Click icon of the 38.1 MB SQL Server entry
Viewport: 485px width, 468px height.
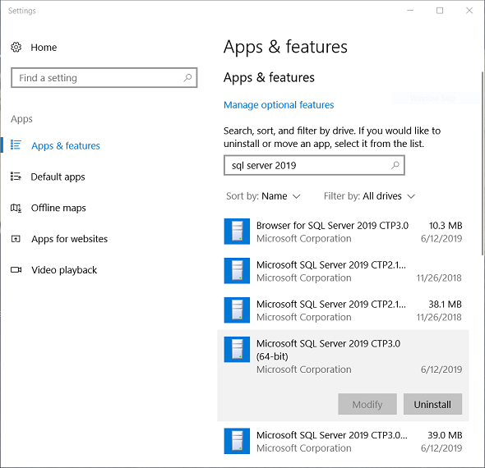tap(237, 310)
